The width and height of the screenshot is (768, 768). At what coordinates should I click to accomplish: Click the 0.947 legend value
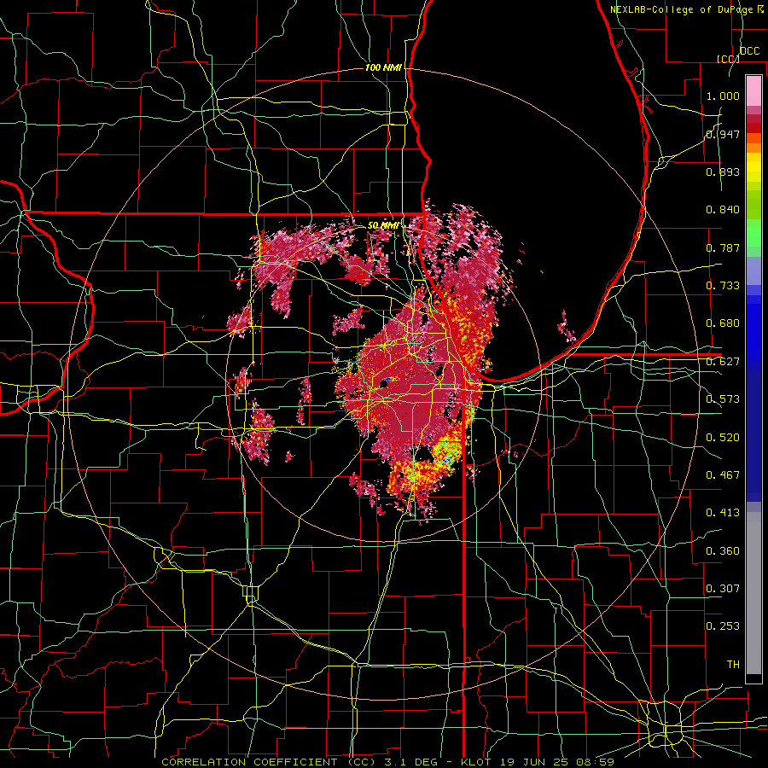pos(723,134)
